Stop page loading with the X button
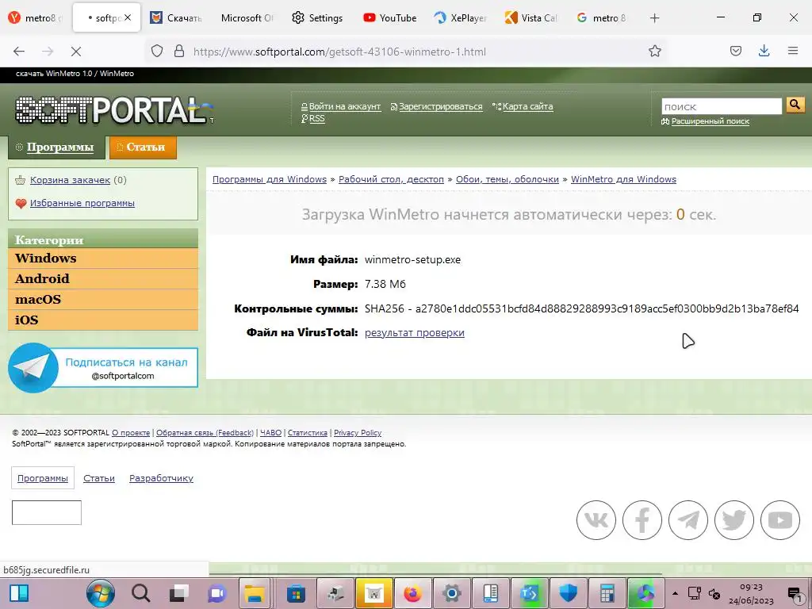 [75, 52]
